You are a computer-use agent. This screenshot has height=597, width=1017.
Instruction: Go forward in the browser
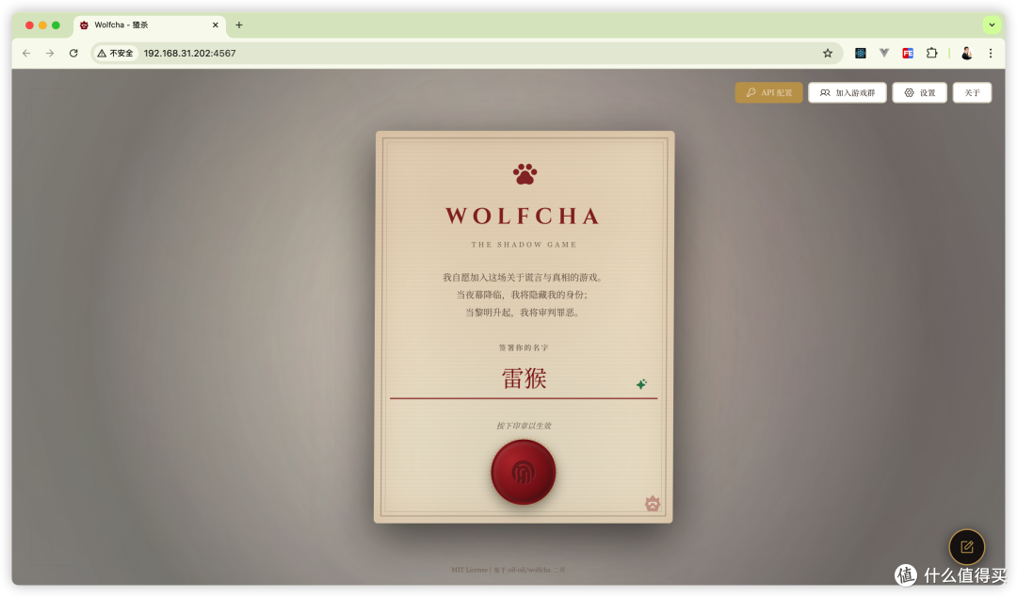pos(50,54)
